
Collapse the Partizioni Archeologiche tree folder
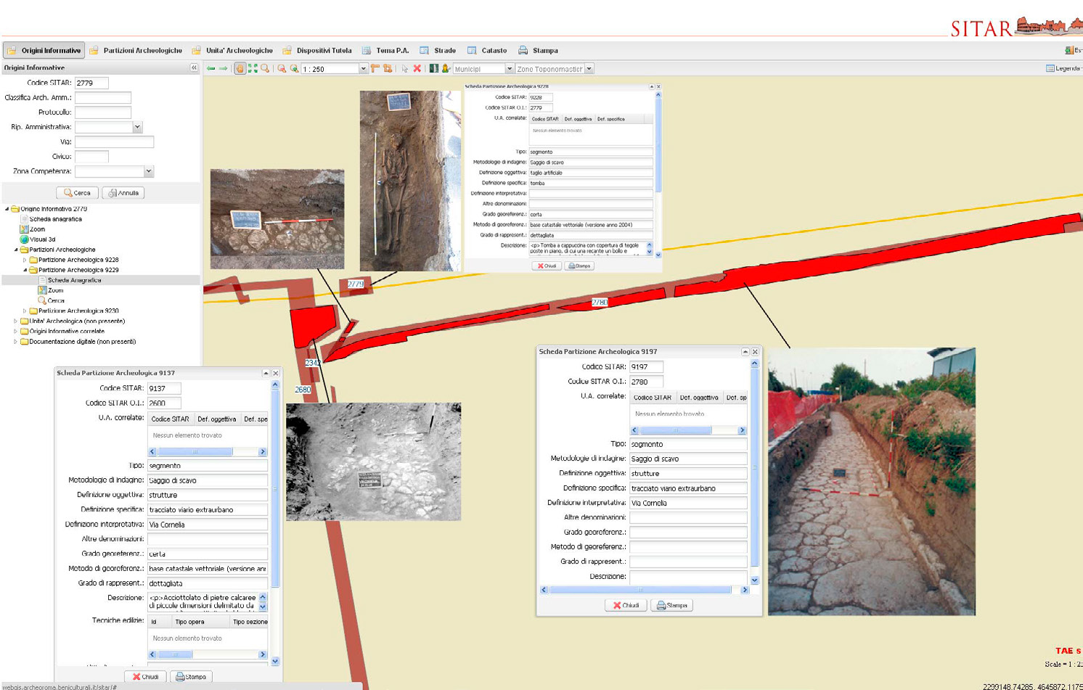[x=16, y=250]
